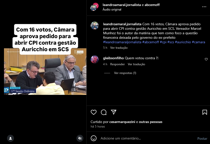This screenshot has width=210, height=144.
Task: Unmute the video sound
Action: 80,138
